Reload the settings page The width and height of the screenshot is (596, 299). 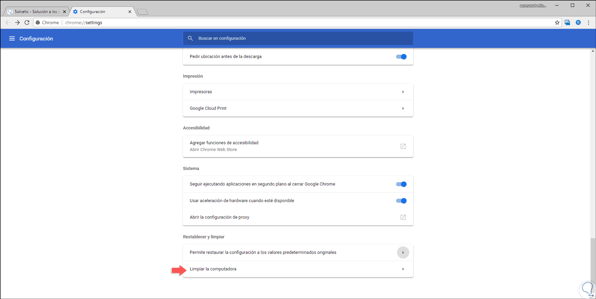(x=27, y=23)
